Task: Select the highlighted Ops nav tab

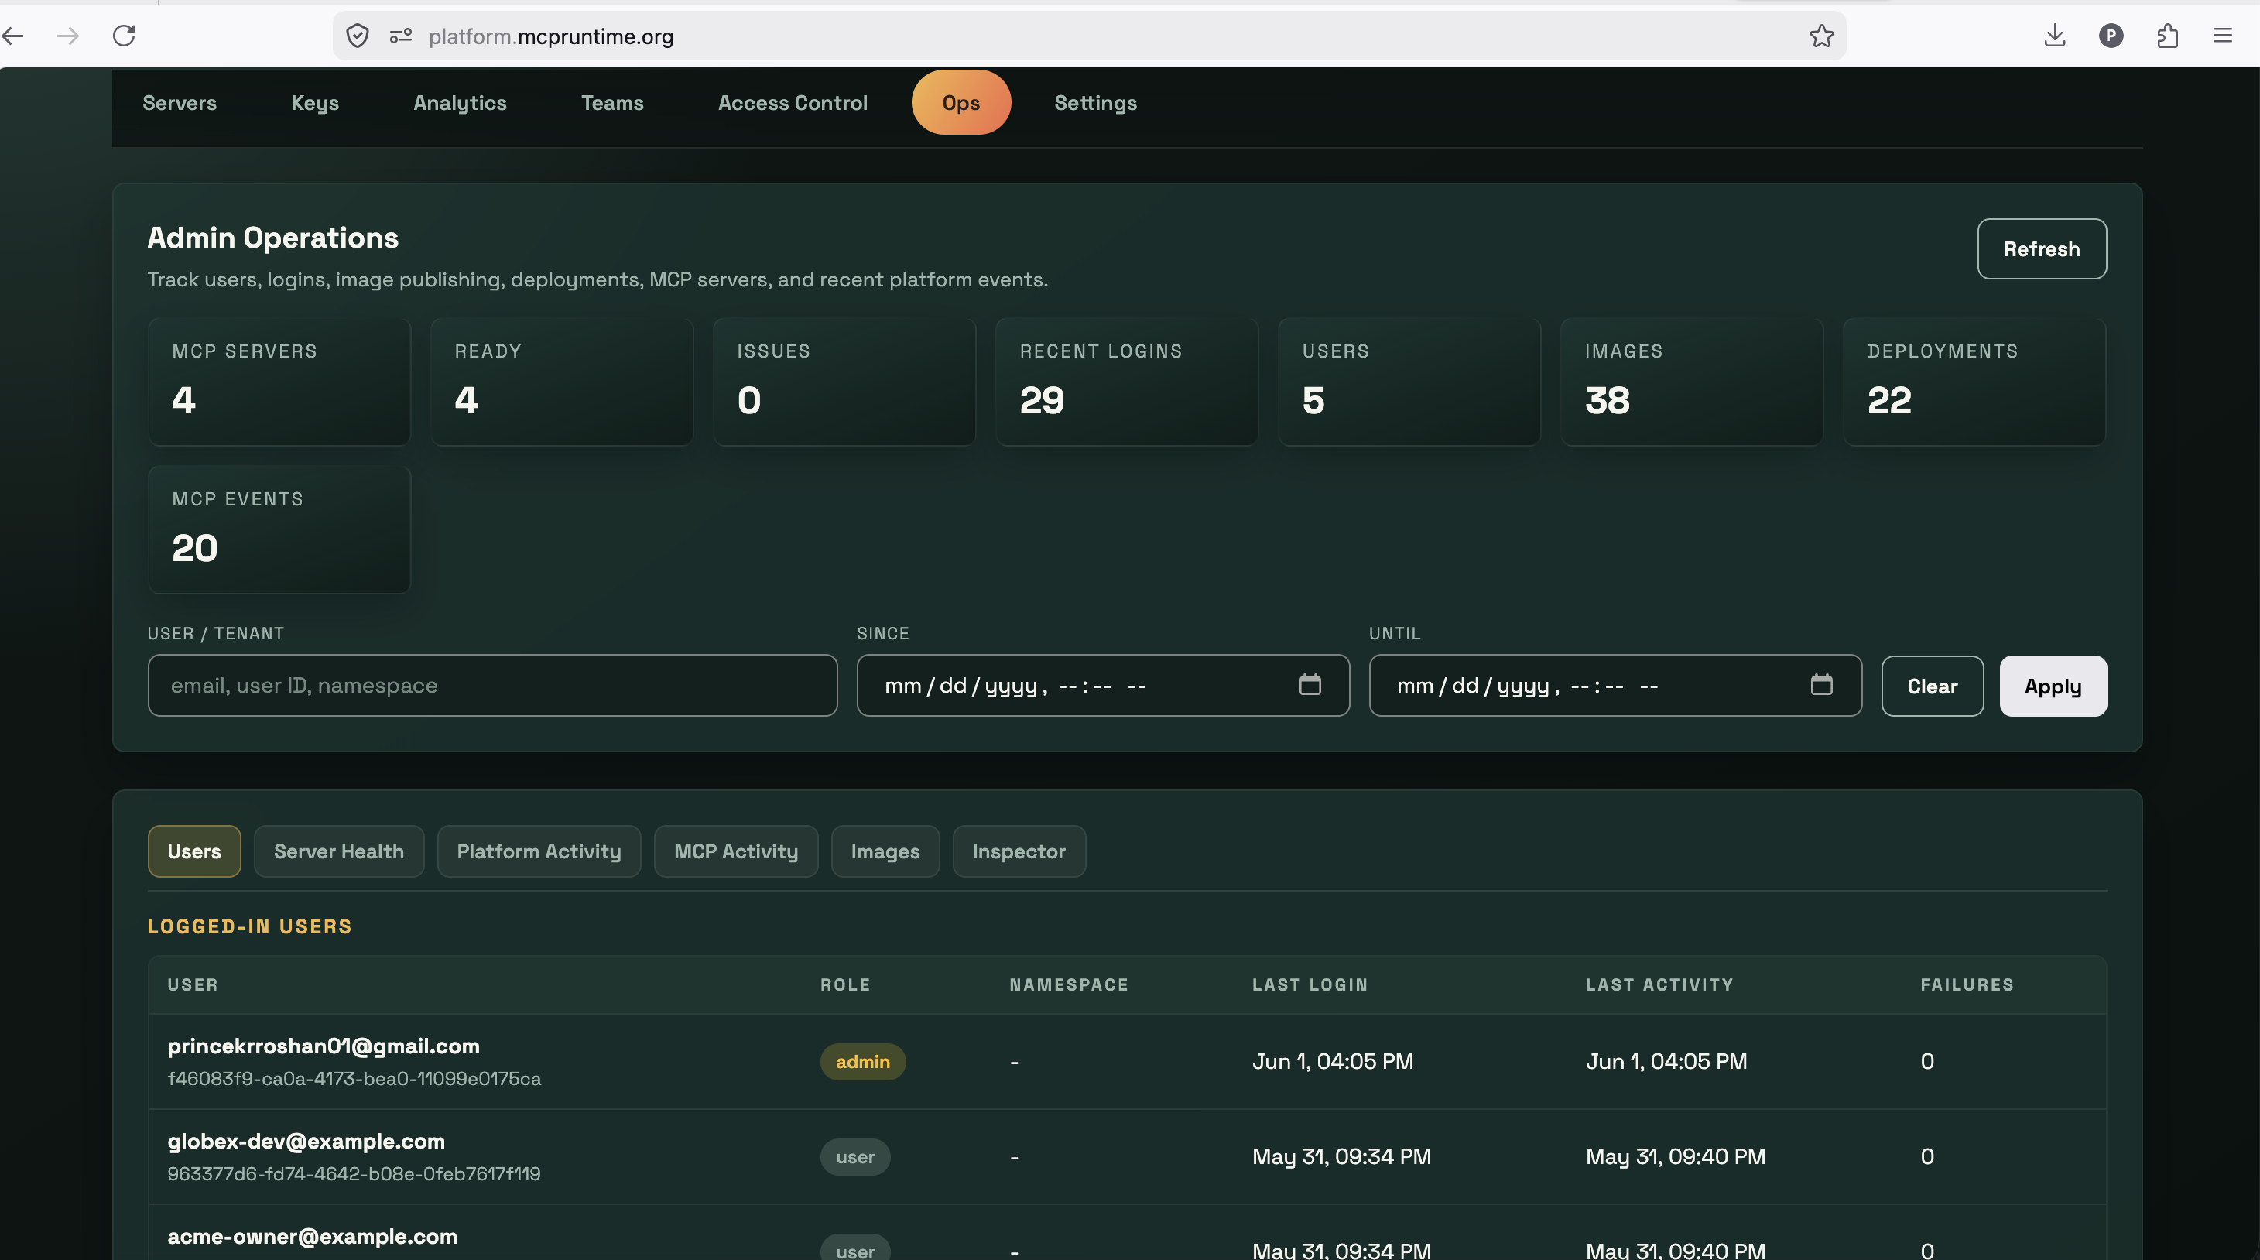Action: coord(960,103)
